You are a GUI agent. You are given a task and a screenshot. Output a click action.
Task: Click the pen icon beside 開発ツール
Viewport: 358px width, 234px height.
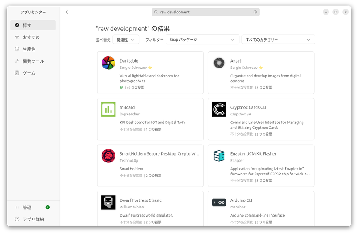click(x=17, y=61)
